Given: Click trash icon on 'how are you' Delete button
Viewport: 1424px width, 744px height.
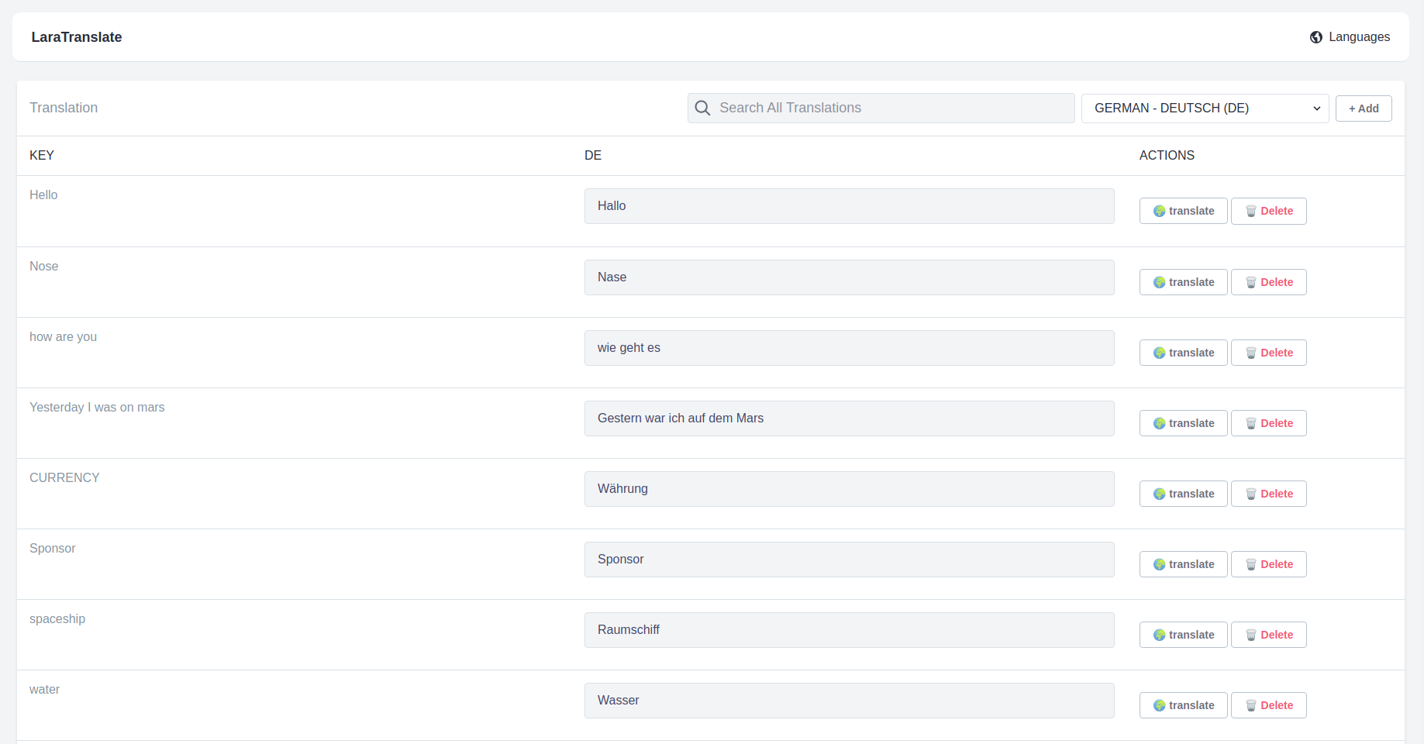Looking at the screenshot, I should 1251,353.
